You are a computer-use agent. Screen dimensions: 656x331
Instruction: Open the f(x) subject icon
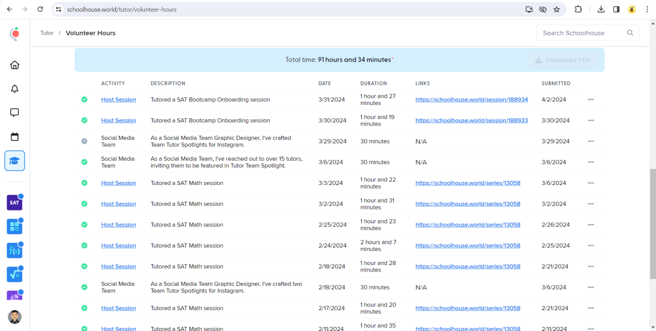point(14,251)
